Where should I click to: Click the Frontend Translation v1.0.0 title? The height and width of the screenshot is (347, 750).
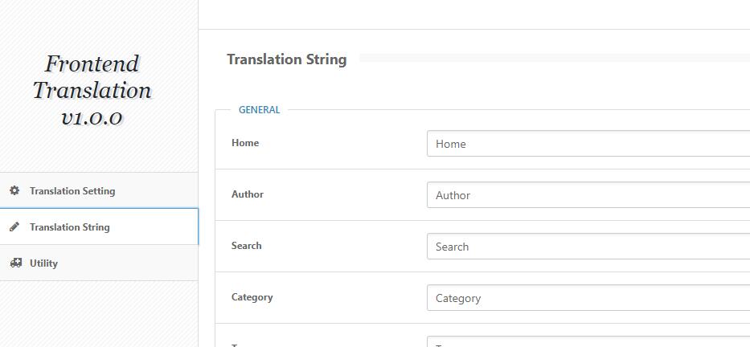92,90
